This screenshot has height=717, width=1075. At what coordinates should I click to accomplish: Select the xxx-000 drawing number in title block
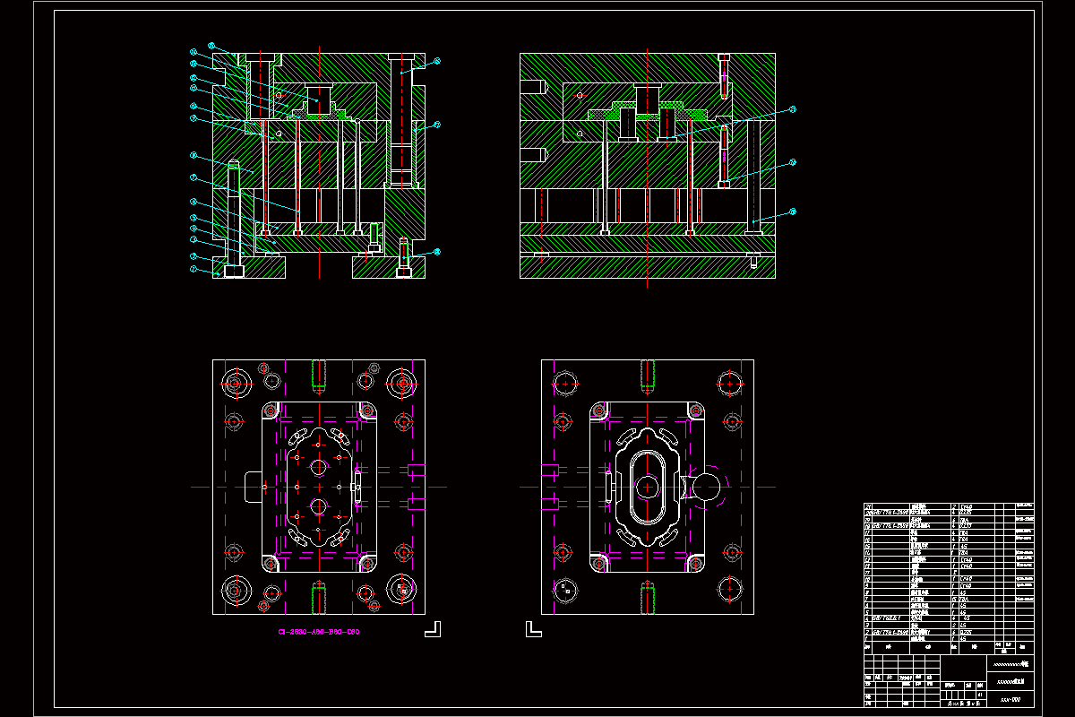point(1010,698)
